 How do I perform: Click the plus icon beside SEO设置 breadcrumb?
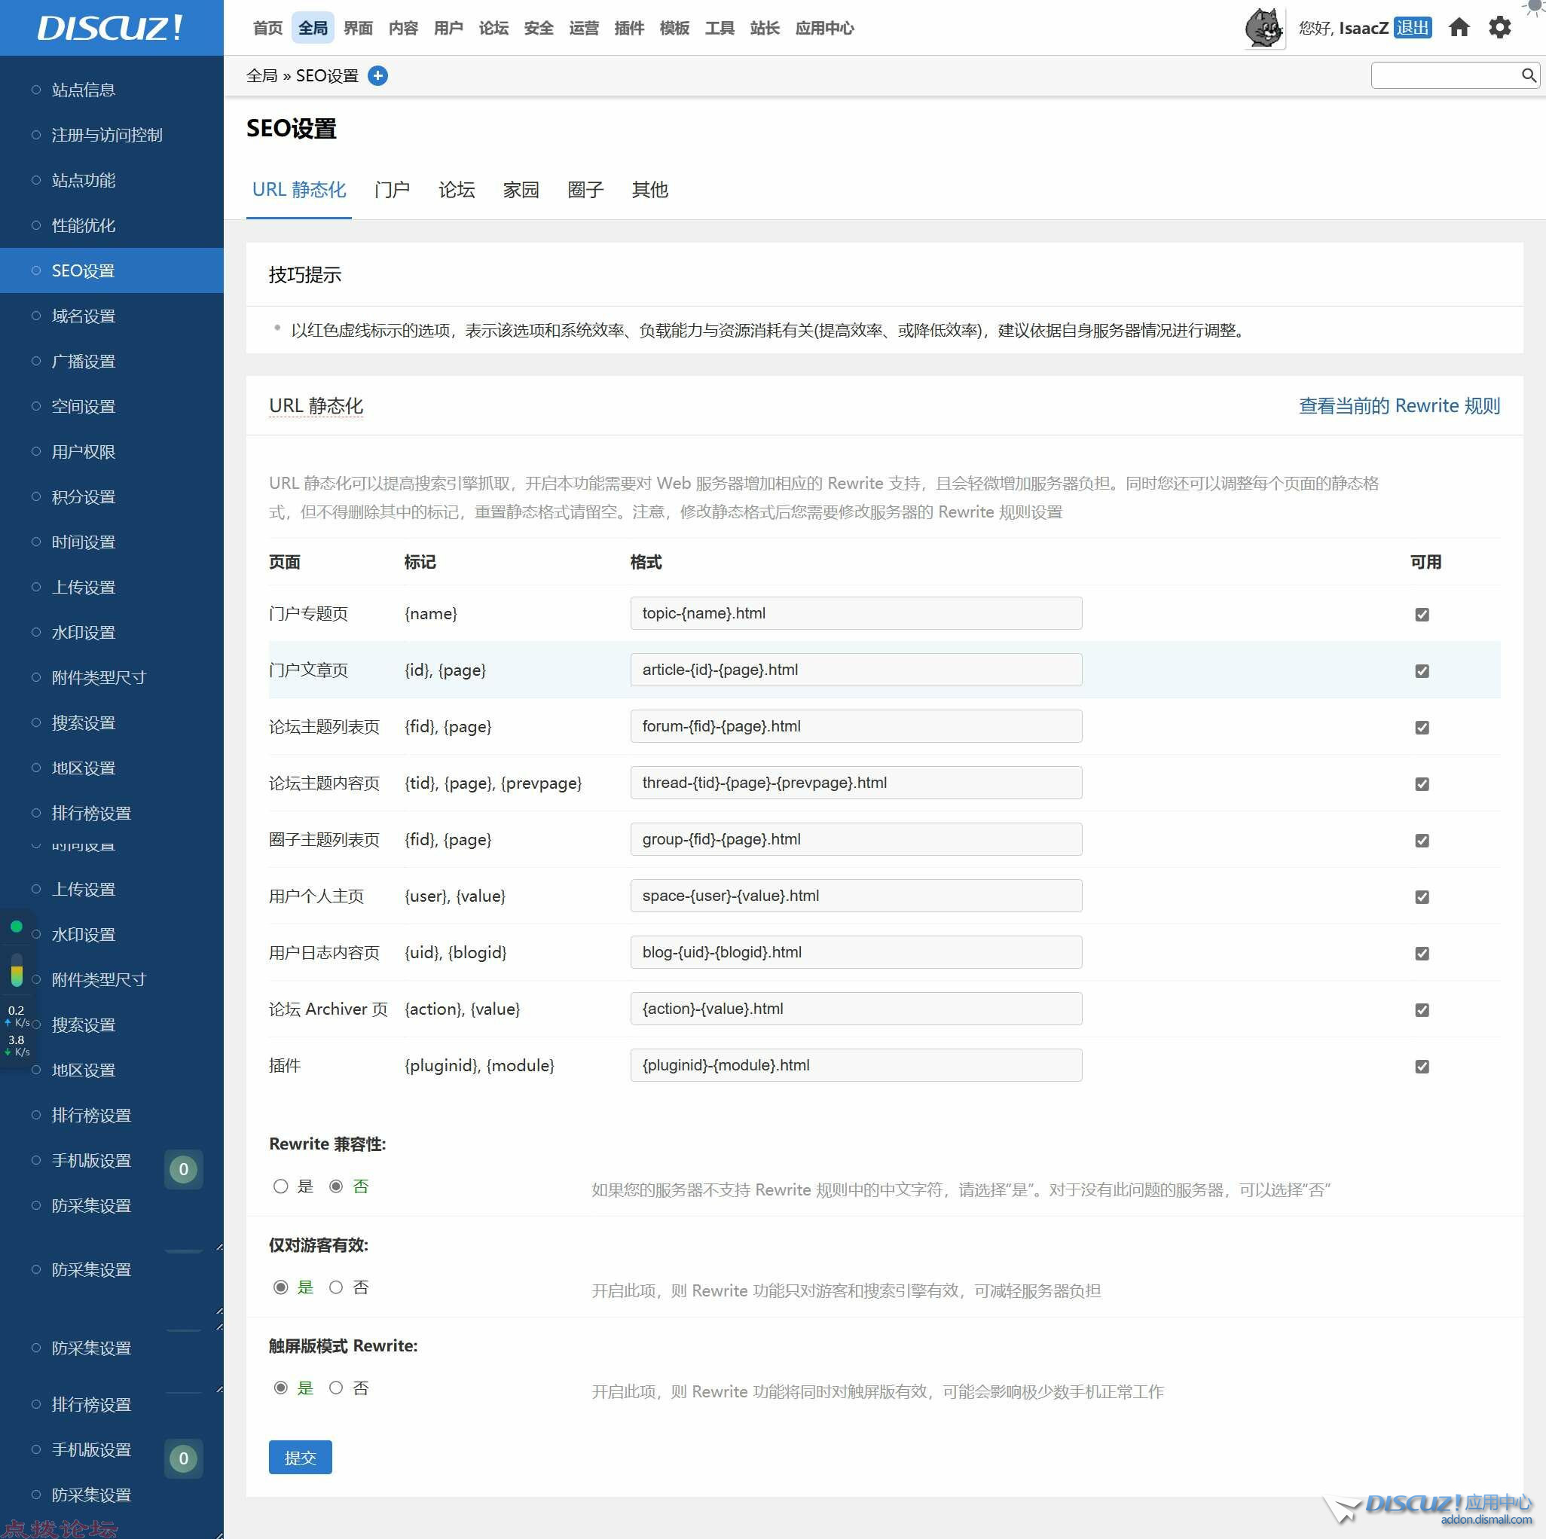[x=377, y=76]
